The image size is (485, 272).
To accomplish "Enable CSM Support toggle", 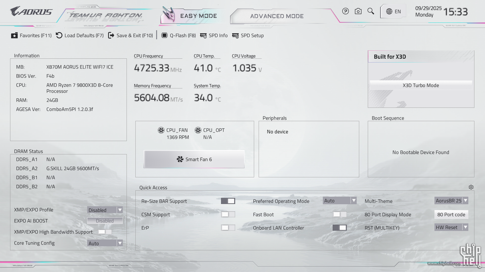I will tap(228, 214).
